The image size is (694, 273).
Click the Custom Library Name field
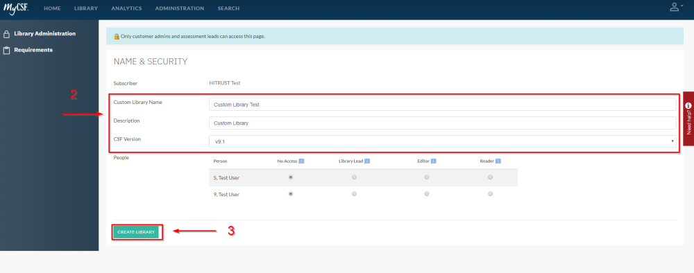(x=443, y=105)
